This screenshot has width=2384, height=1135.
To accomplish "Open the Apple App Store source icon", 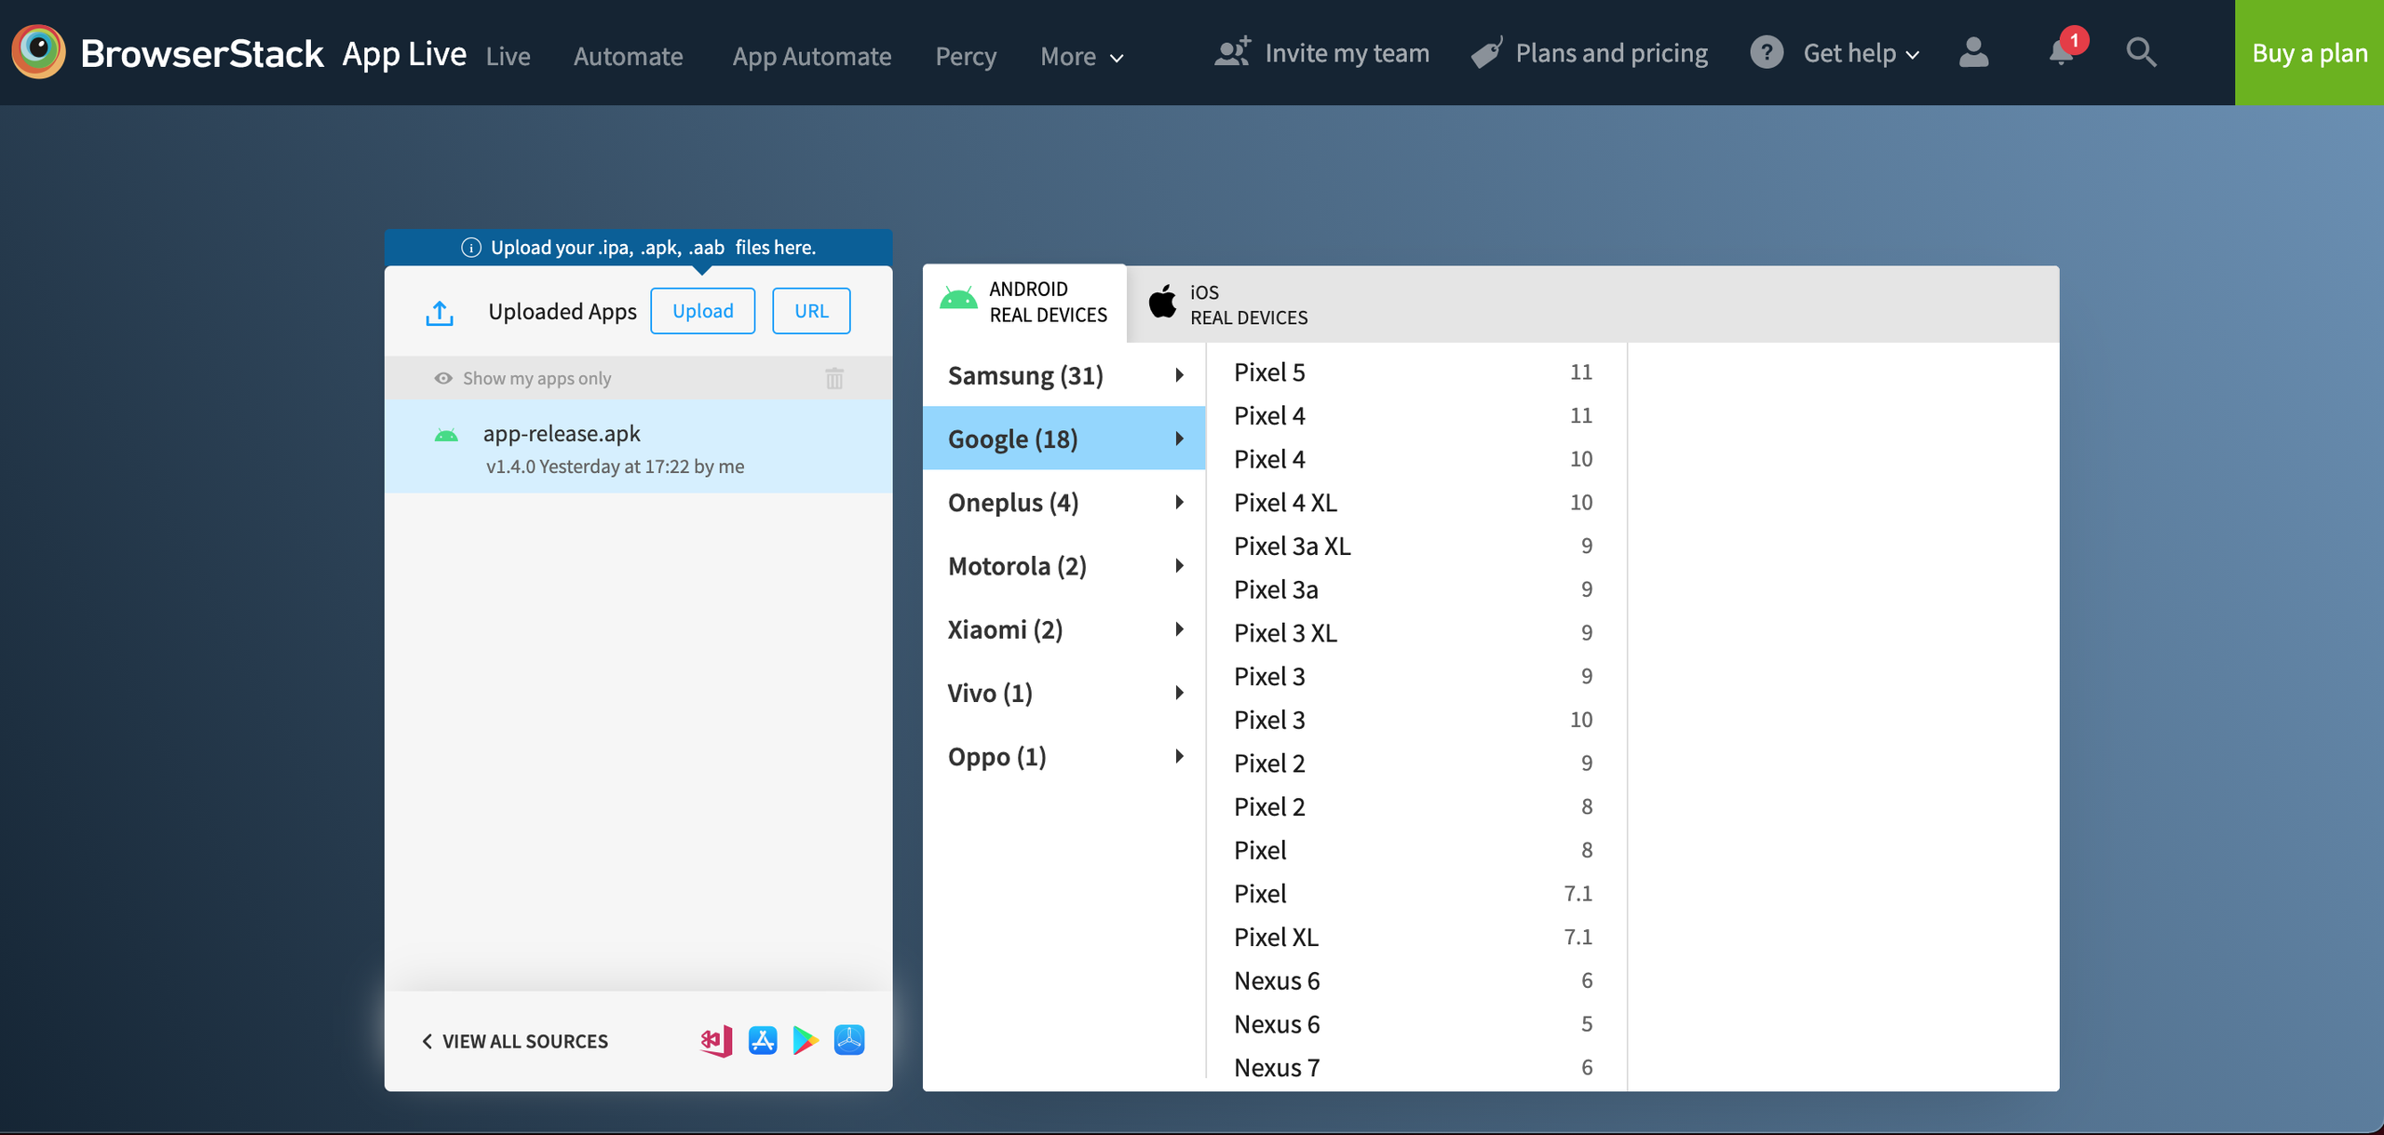I will click(x=763, y=1040).
